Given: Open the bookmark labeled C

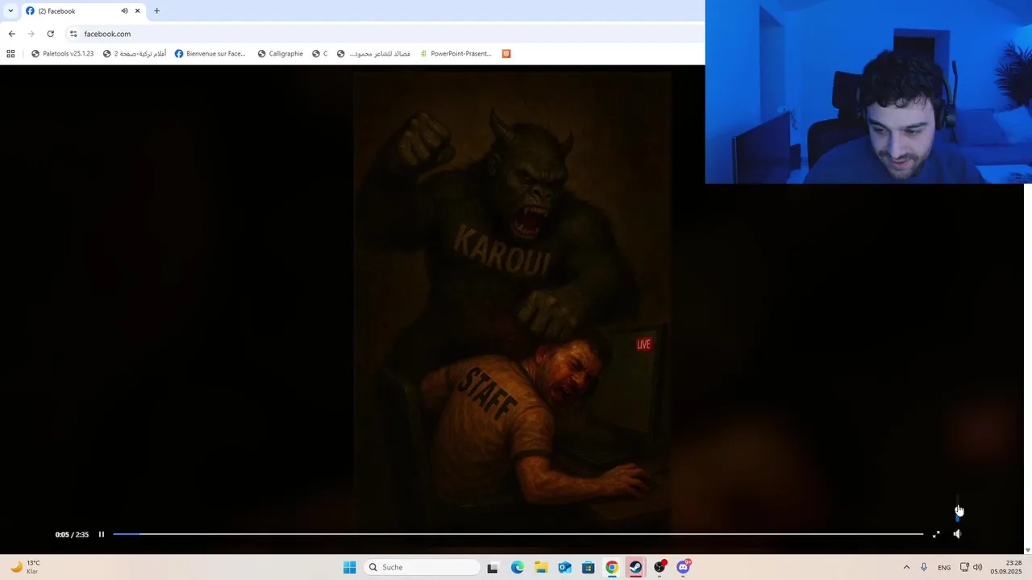Looking at the screenshot, I should tap(320, 54).
